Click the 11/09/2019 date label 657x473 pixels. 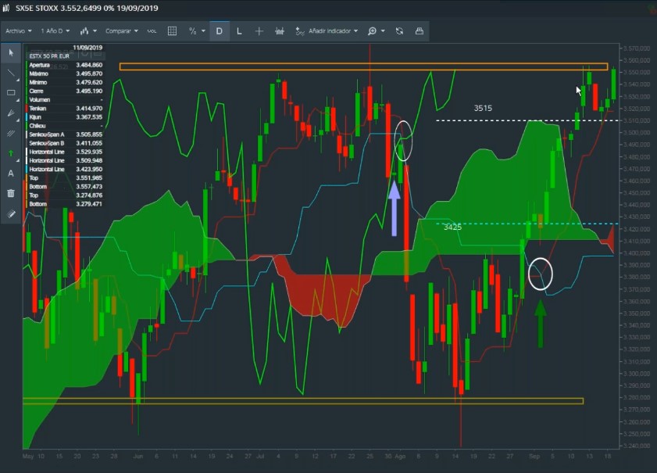coord(87,48)
